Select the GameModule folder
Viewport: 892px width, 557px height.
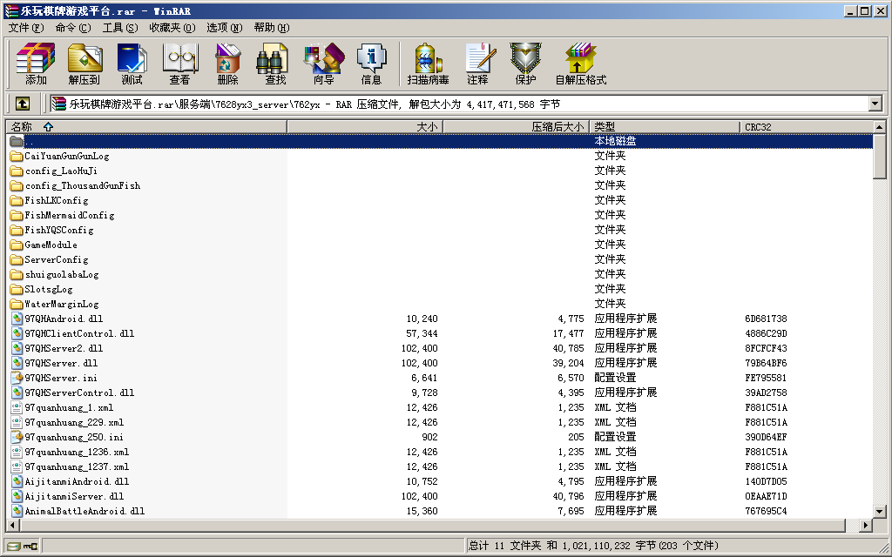pos(51,245)
